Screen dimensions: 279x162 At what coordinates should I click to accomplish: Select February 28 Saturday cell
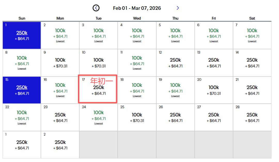[252, 117]
